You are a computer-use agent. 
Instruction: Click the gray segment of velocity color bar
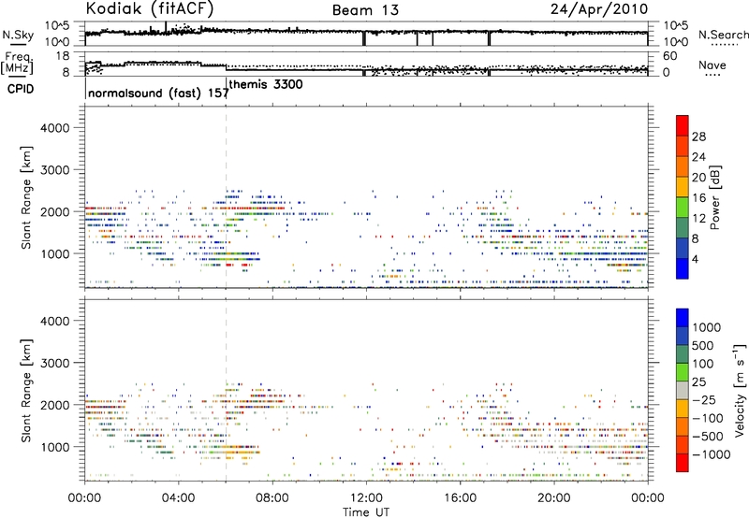(683, 390)
